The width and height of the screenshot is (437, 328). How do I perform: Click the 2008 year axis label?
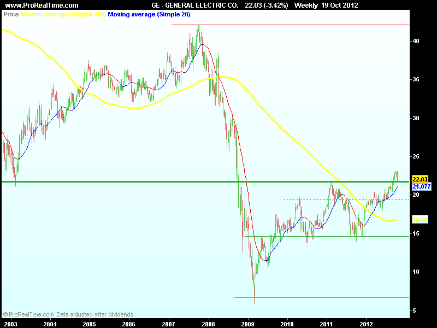(209, 324)
